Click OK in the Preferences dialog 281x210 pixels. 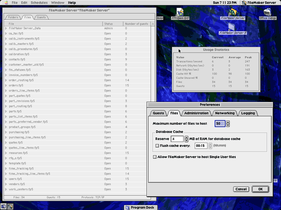pyautogui.click(x=260, y=189)
